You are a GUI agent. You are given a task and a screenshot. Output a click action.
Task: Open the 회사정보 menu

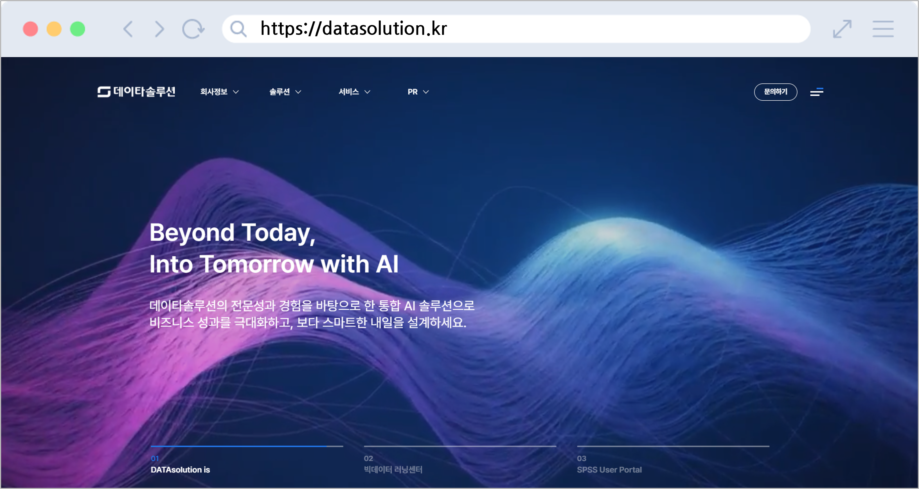coord(214,92)
